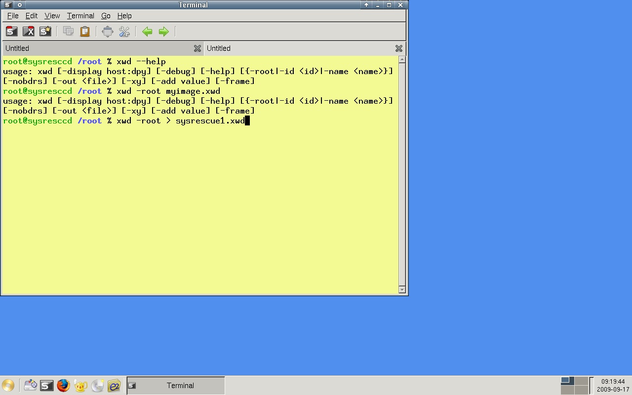632x395 pixels.
Task: Open the window menu icon in titlebar
Action: coord(8,5)
